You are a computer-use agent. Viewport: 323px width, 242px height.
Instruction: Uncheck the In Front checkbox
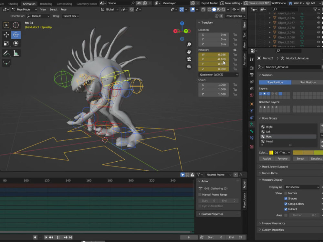pos(286,209)
